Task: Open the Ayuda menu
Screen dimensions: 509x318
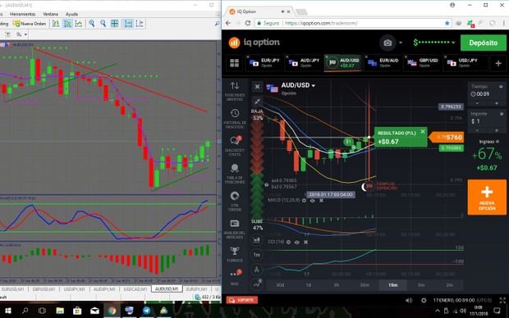Action: click(71, 14)
